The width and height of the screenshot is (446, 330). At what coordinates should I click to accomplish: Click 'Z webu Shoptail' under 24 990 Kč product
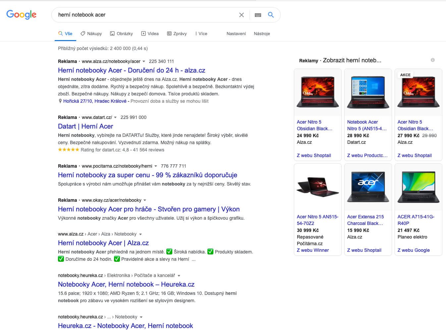pos(314,155)
